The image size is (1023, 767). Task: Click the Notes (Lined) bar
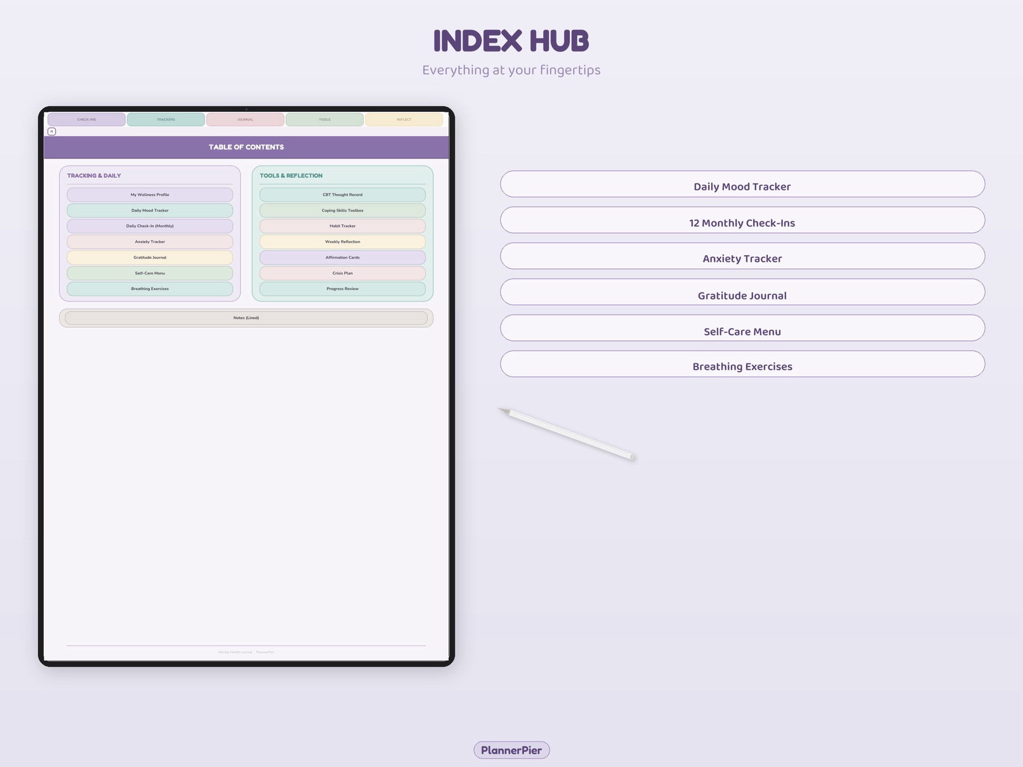click(247, 318)
